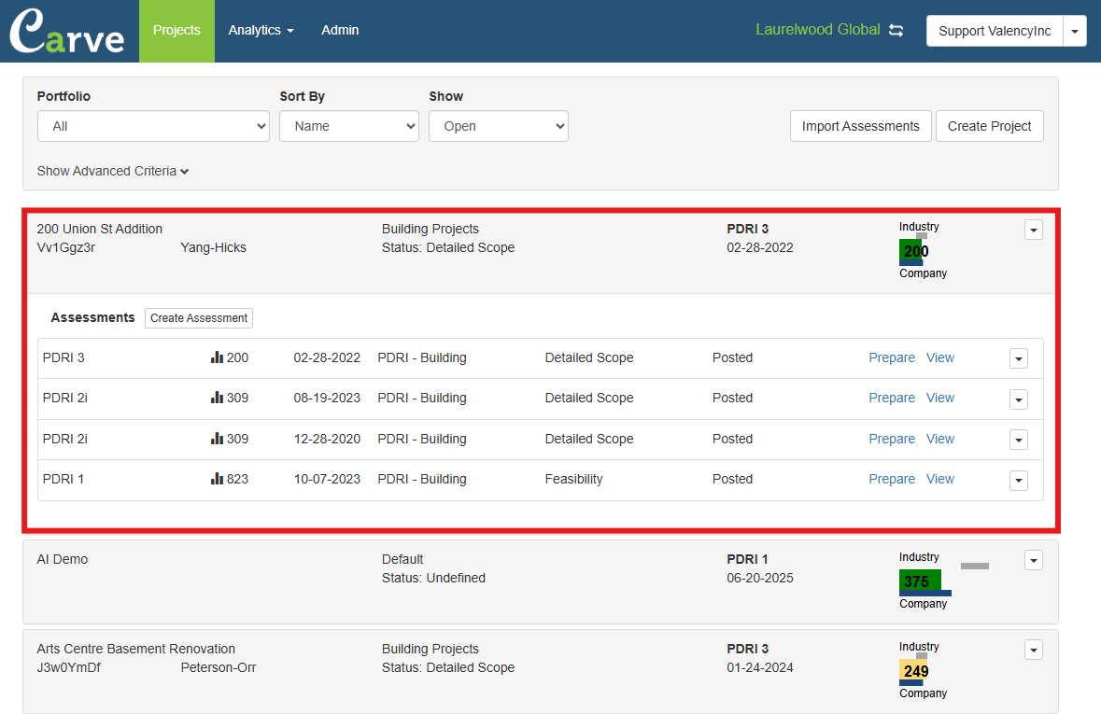
Task: Click bar chart icon for 12-28-2020 assessment
Action: 217,439
